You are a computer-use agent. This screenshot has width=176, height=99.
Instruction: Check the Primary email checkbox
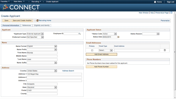tap(92, 50)
